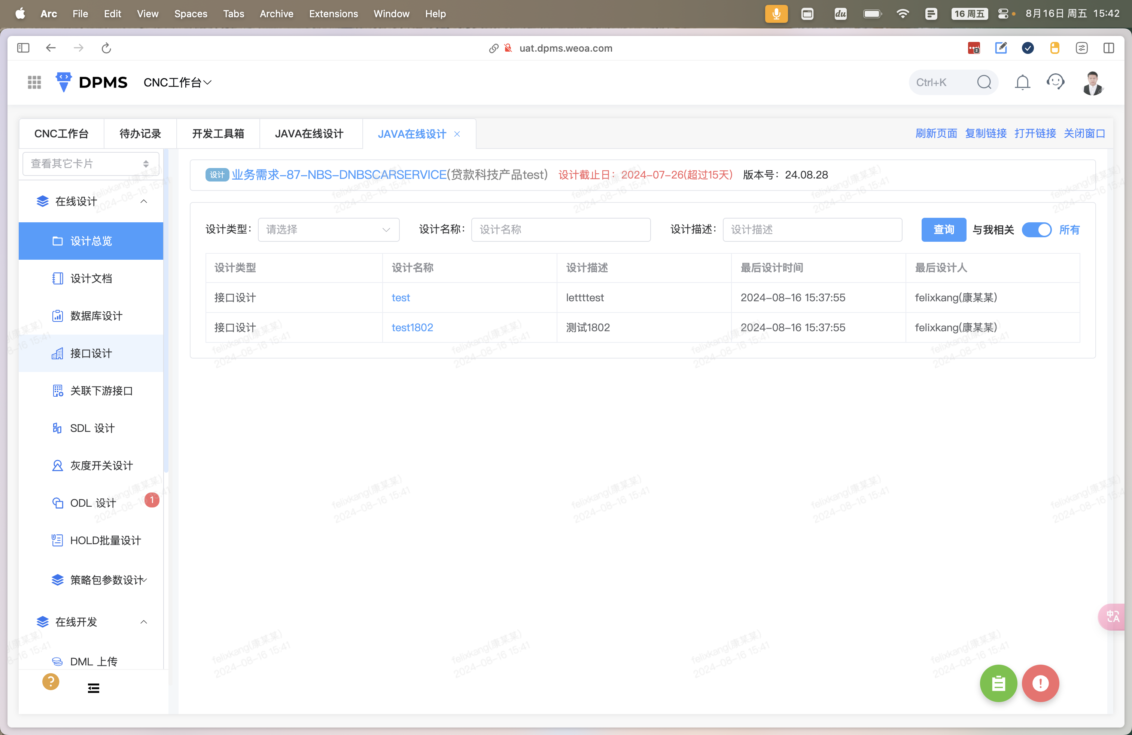Click the red calendar extension icon
The image size is (1132, 735).
pos(974,48)
